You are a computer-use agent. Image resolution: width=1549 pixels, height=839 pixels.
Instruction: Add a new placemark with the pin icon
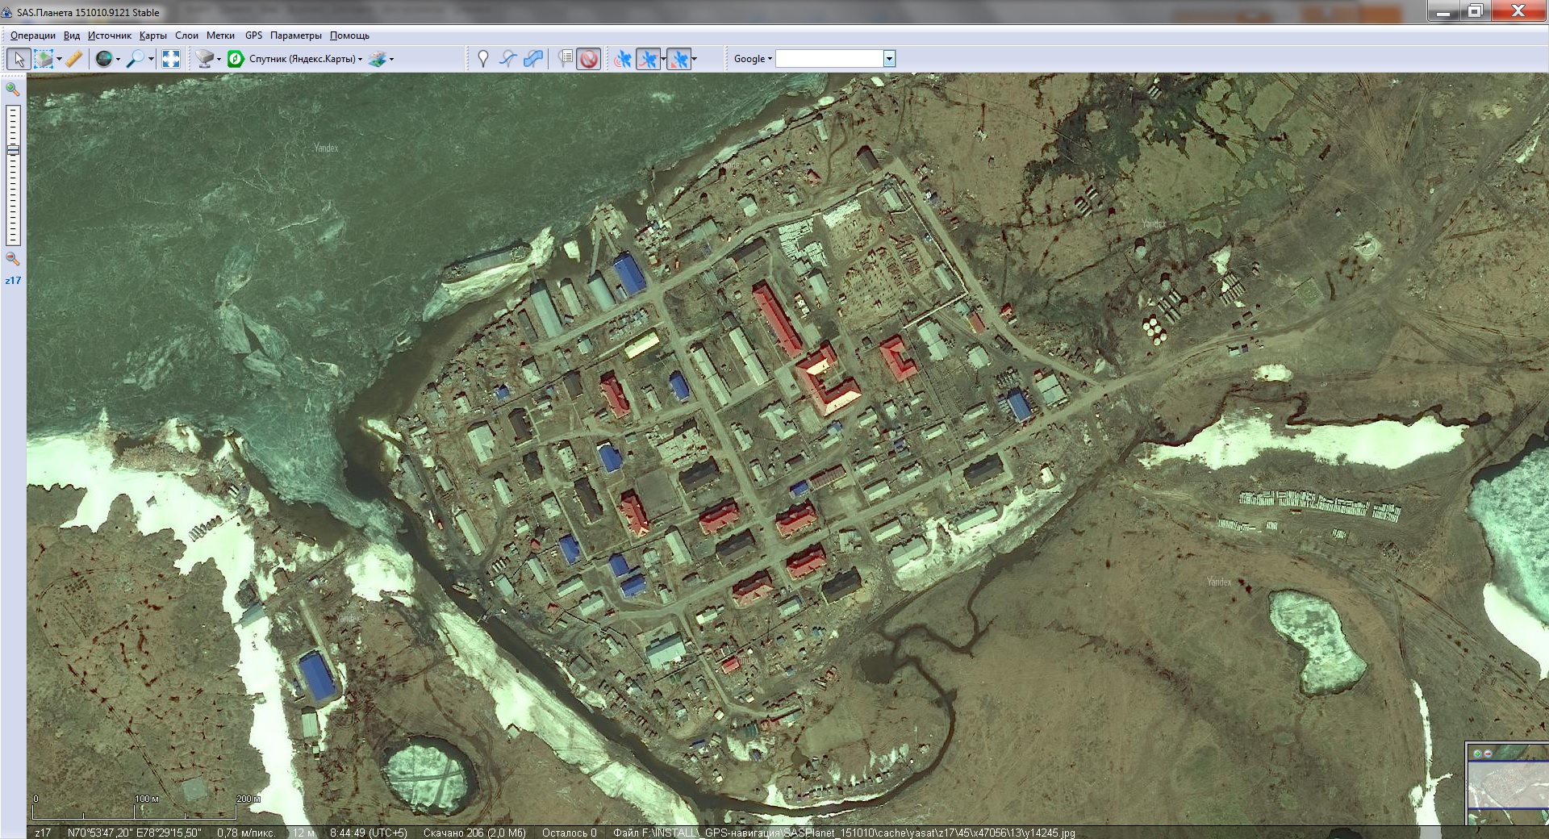tap(482, 59)
